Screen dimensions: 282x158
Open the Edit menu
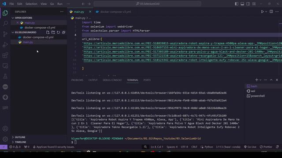pos(19,4)
